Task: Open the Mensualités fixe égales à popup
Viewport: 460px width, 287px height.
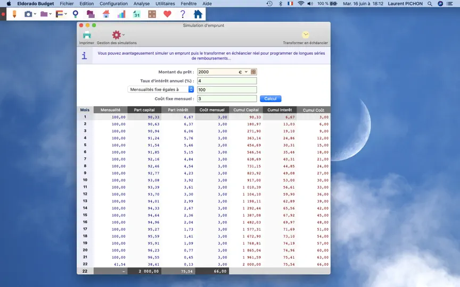Action: tap(161, 89)
